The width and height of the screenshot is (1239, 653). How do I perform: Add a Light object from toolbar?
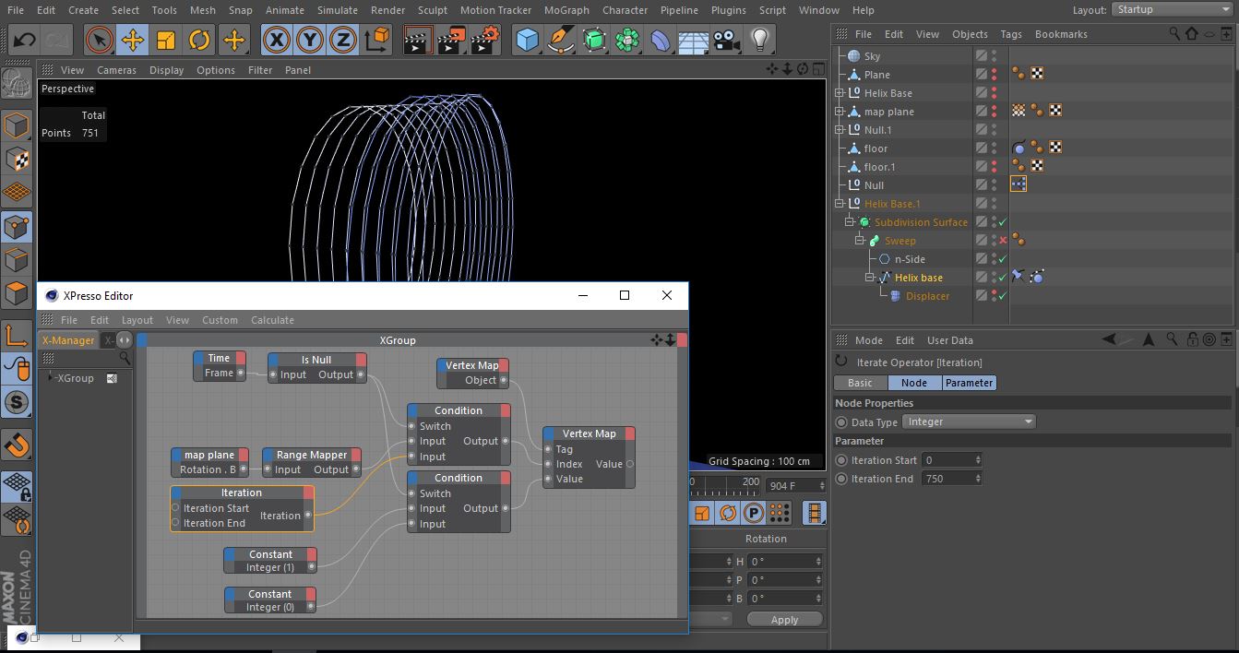[x=760, y=40]
